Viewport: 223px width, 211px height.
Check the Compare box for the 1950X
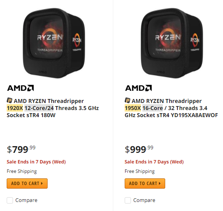pyautogui.click(x=128, y=200)
